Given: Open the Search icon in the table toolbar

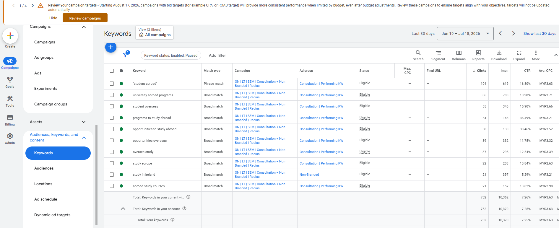Looking at the screenshot, I should pos(418,55).
